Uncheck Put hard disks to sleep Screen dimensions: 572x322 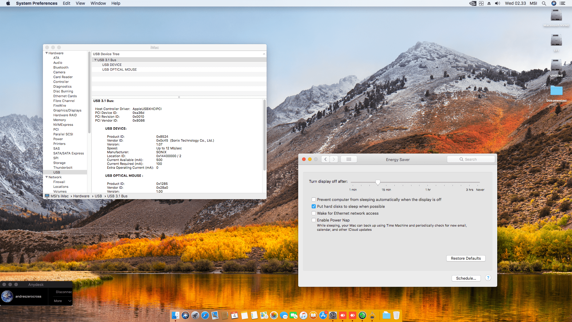314,206
